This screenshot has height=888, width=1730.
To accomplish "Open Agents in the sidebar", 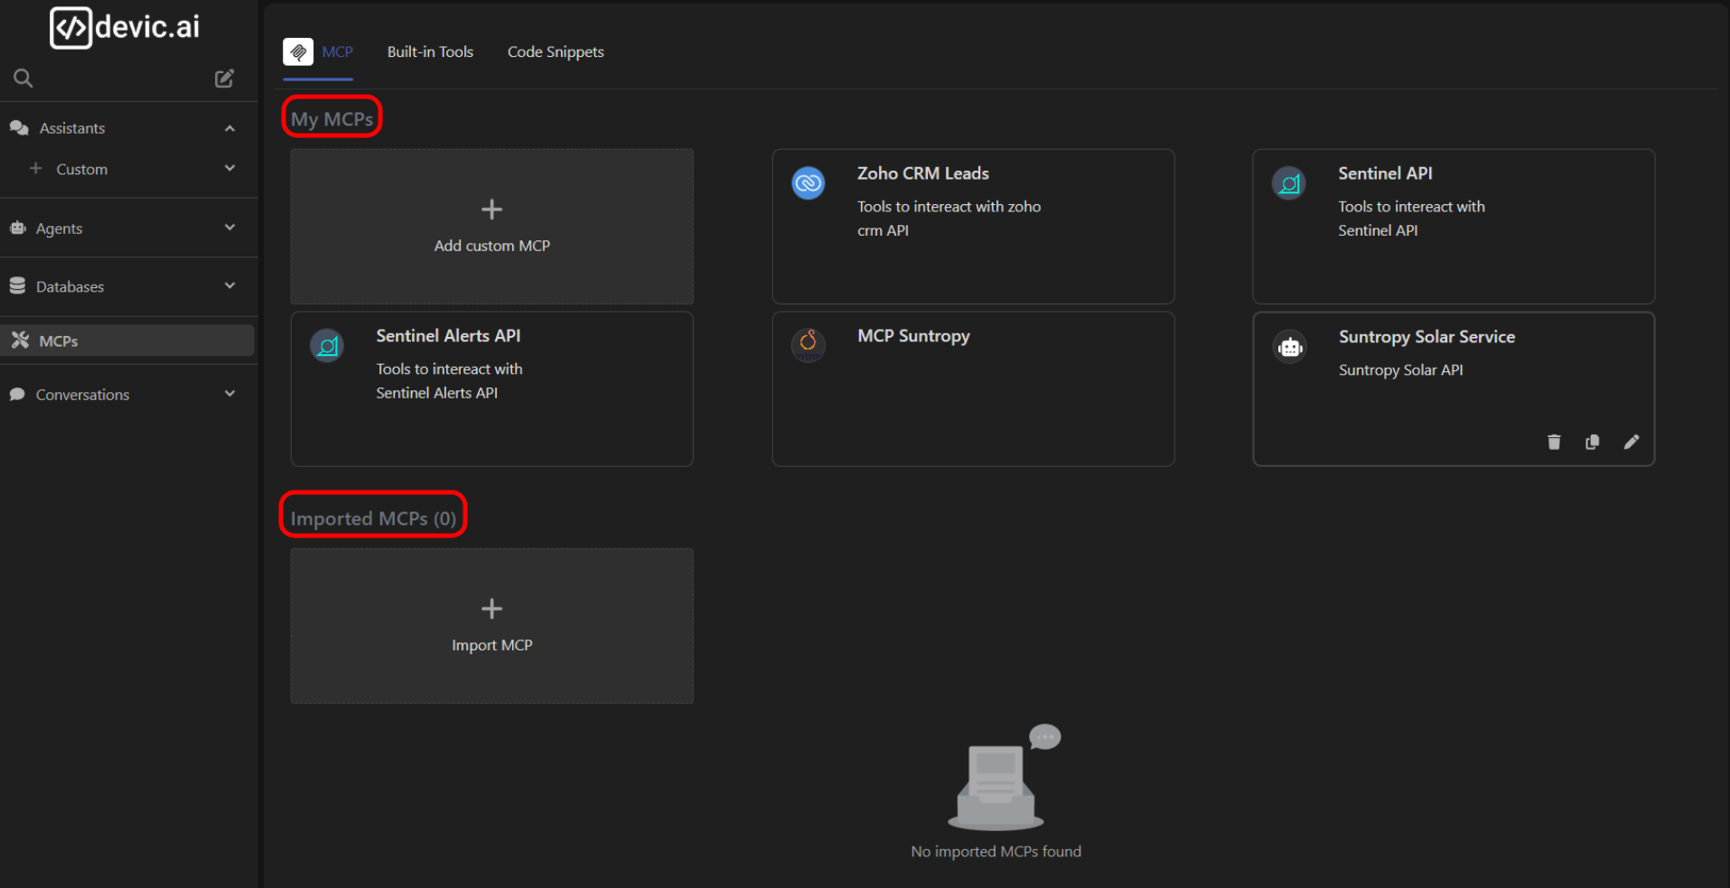I will click(x=59, y=229).
